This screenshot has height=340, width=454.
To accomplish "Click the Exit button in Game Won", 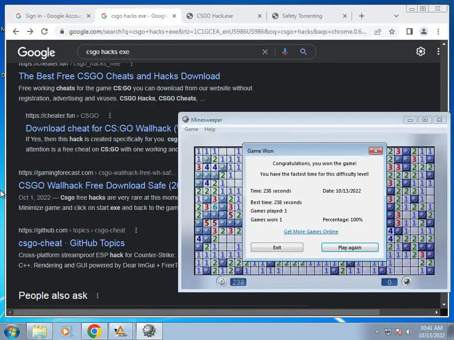I will (x=277, y=247).
